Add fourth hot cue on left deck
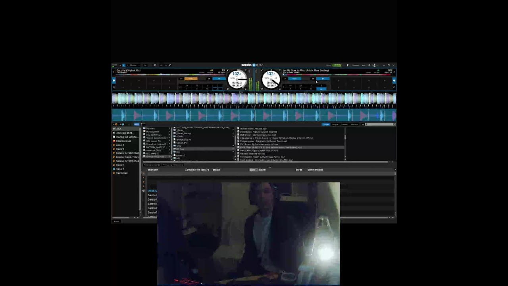The height and width of the screenshot is (286, 508). 169,81
